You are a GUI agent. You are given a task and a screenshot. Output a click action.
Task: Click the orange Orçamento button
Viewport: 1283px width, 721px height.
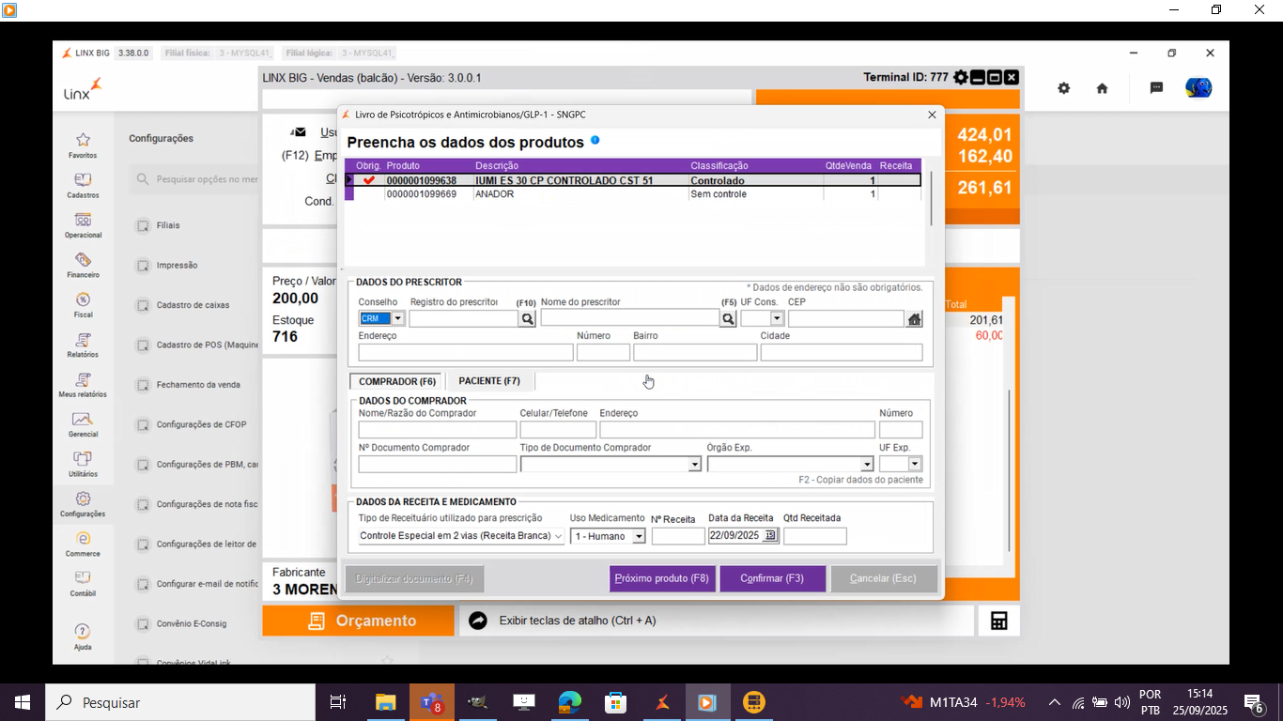358,621
